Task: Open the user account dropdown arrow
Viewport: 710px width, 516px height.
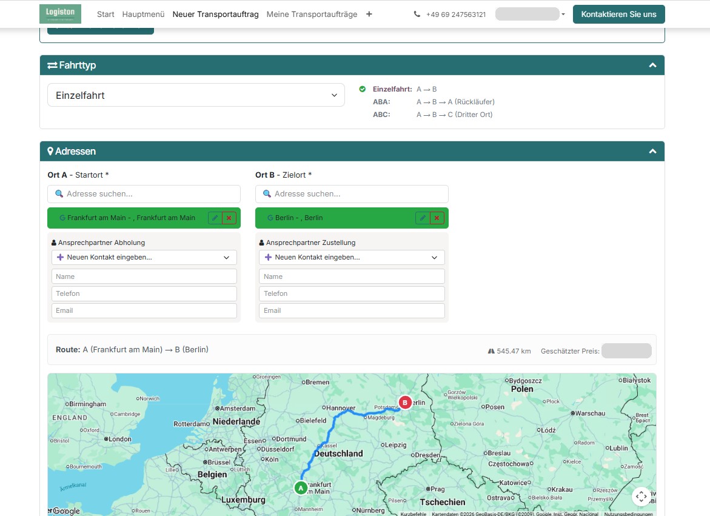Action: click(x=563, y=15)
